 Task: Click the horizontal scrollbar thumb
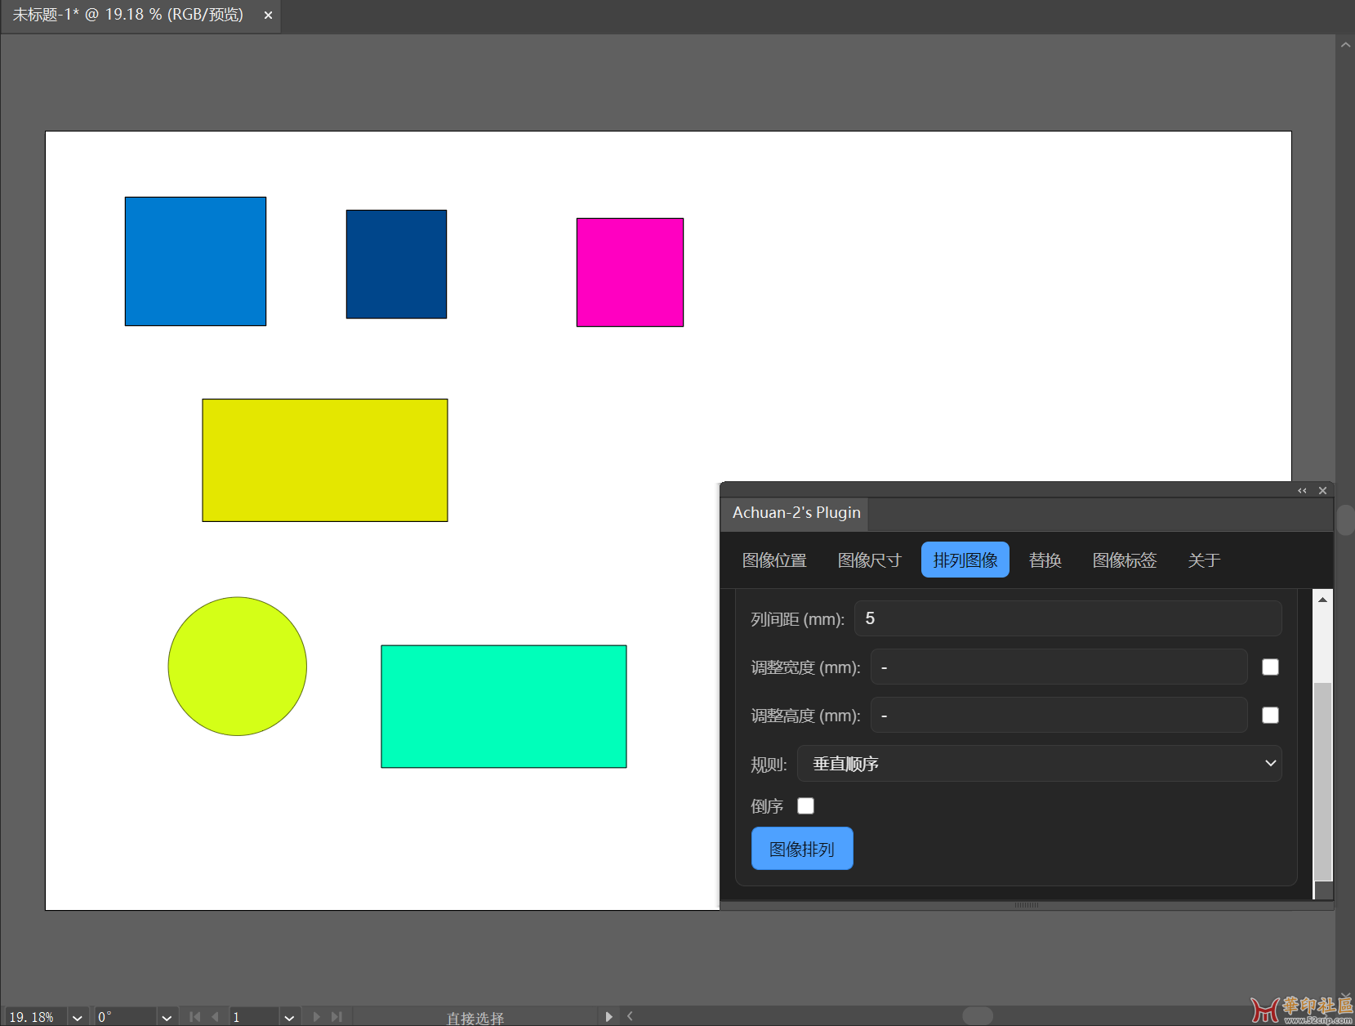[978, 1016]
